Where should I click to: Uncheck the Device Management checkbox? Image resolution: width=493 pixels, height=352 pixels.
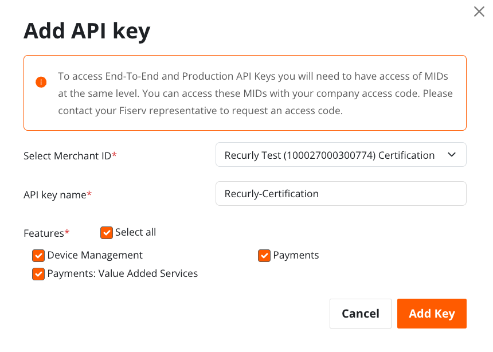[x=38, y=256]
